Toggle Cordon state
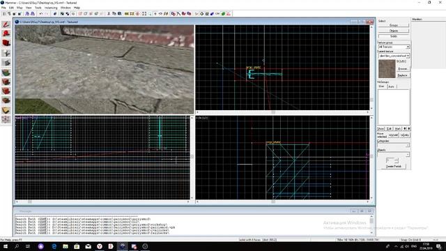Image resolution: width=446 pixels, height=251 pixels. click(127, 14)
